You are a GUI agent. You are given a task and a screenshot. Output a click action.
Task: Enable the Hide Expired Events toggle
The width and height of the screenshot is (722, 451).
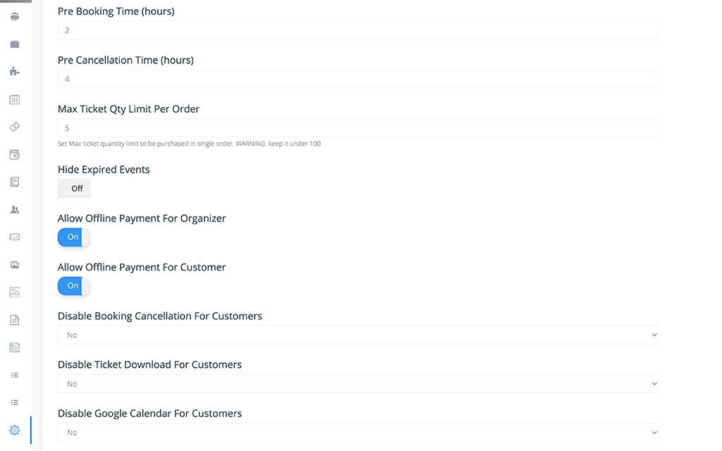coord(73,188)
